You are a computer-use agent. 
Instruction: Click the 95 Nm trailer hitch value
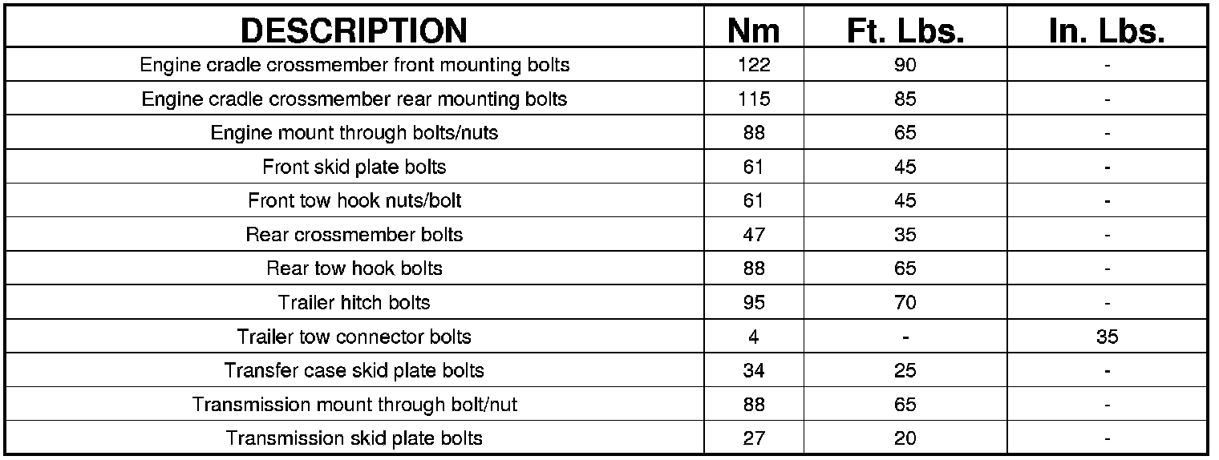point(753,303)
